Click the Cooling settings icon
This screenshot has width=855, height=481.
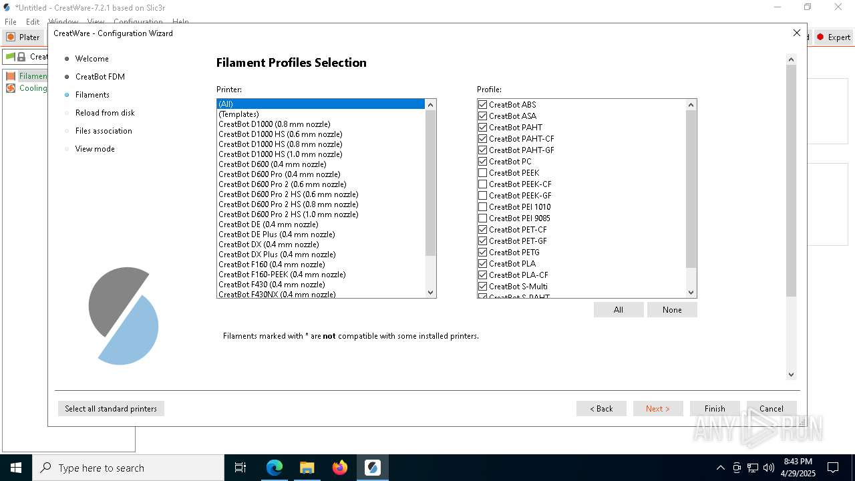(11, 88)
